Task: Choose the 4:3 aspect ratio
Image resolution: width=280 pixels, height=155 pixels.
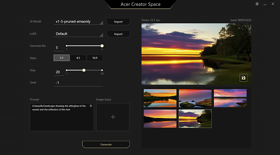Action: [78, 58]
